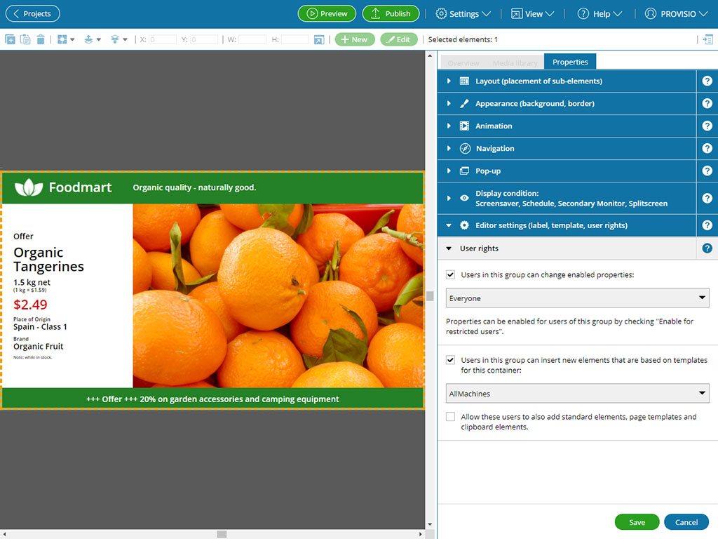Open the Settings menu
Screen dimensions: 718x539
[x=463, y=14]
